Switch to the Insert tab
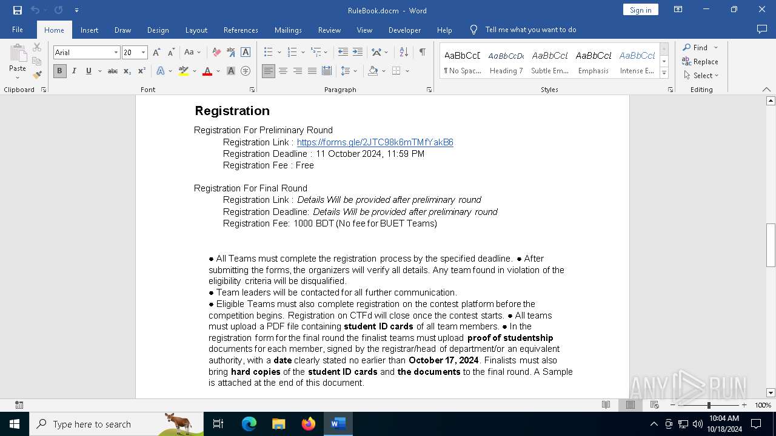 click(89, 30)
